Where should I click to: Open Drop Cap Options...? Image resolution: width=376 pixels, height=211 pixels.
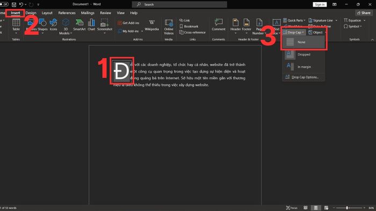pos(303,77)
